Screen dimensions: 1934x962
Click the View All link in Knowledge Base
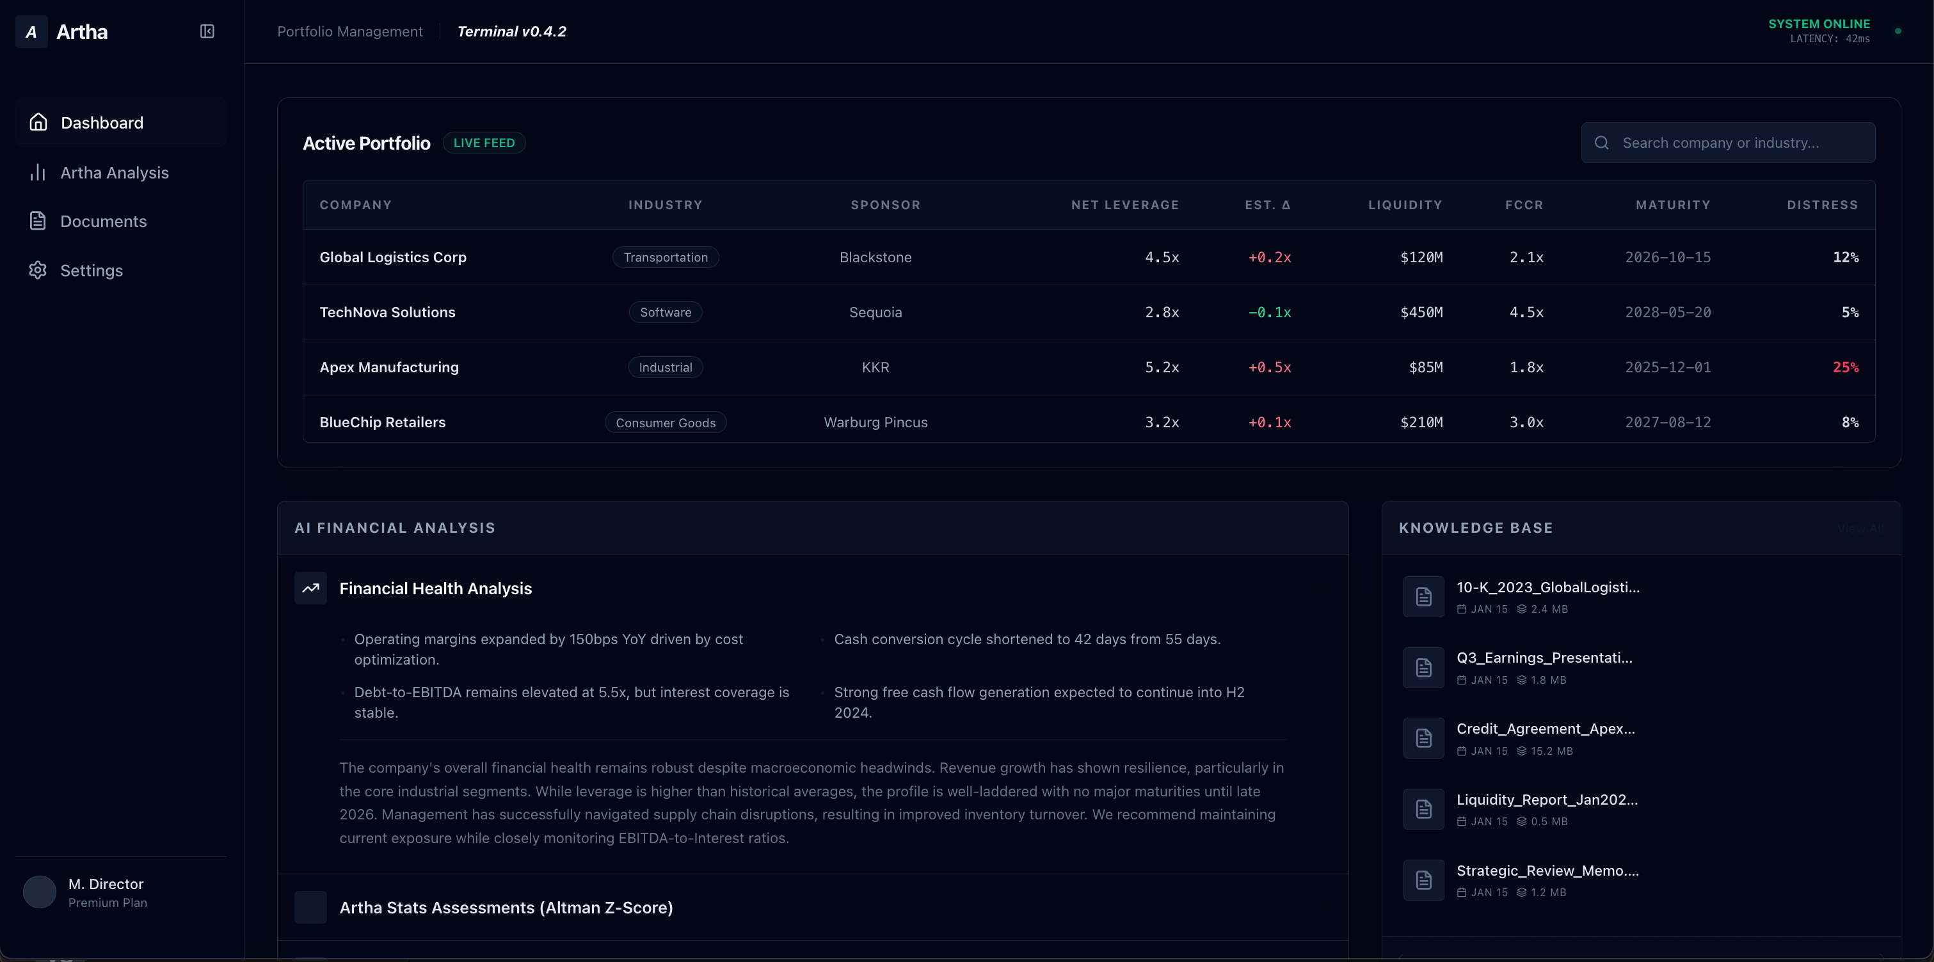1860,528
